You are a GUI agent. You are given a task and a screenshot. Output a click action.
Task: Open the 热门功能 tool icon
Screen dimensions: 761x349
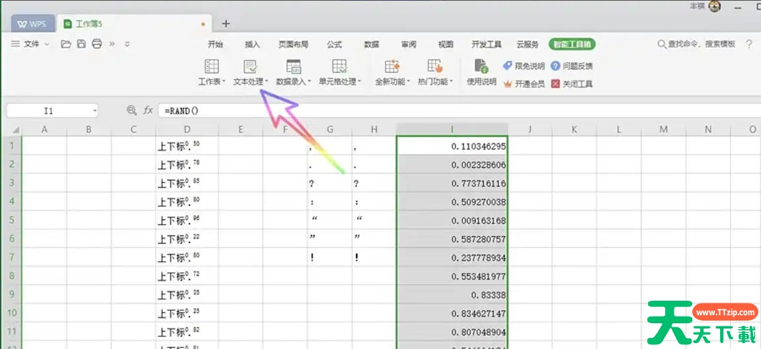click(435, 67)
